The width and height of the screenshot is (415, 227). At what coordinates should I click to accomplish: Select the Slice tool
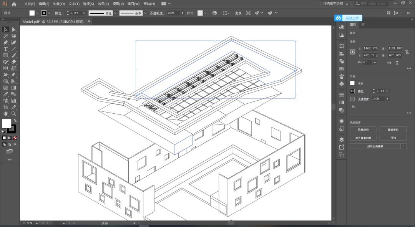(14, 107)
